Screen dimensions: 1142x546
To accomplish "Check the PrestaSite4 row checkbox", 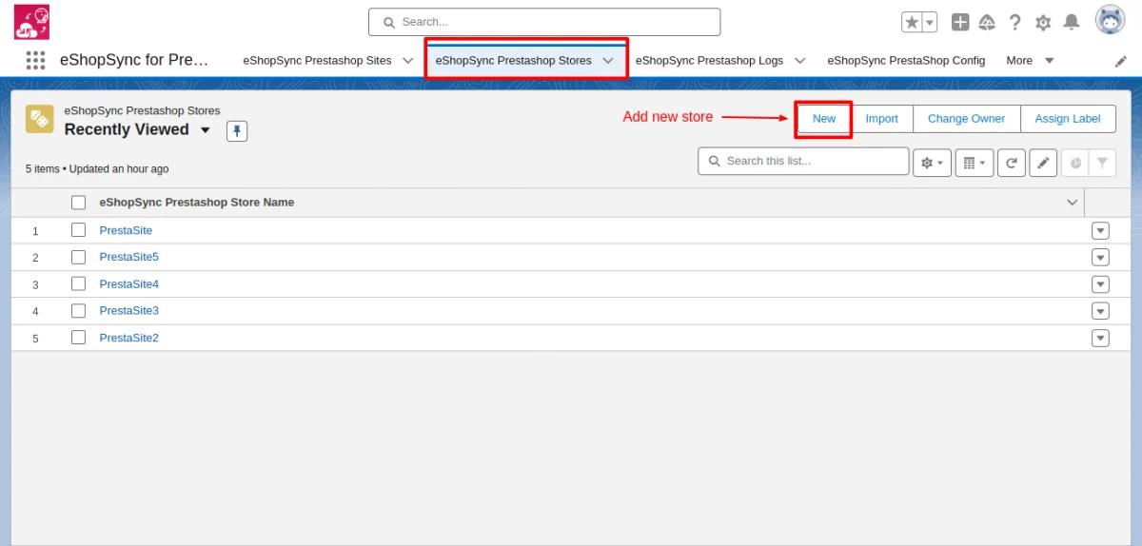I will pos(79,283).
